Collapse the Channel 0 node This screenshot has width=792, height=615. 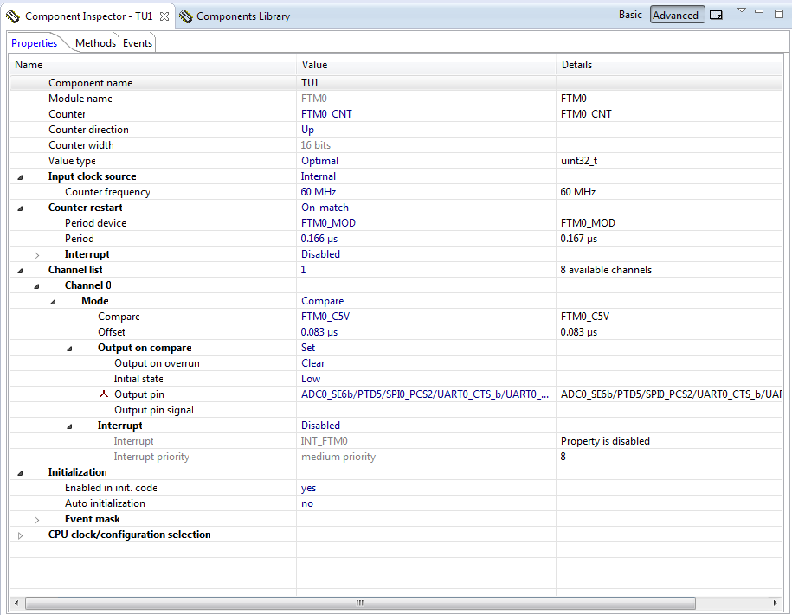pyautogui.click(x=36, y=286)
